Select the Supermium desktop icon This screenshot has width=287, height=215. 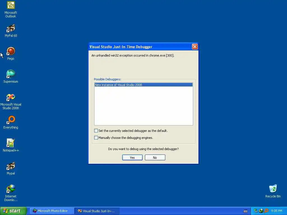(x=11, y=76)
